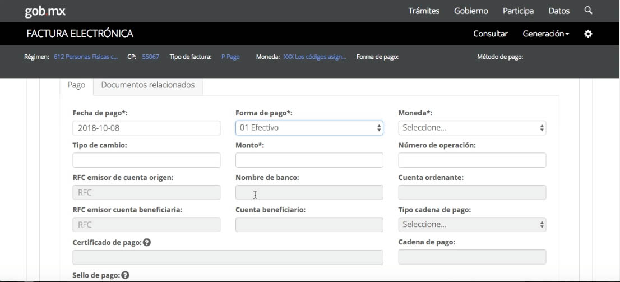The width and height of the screenshot is (620, 282).
Task: Click the 'Tipo de factura:' label
Action: (191, 57)
